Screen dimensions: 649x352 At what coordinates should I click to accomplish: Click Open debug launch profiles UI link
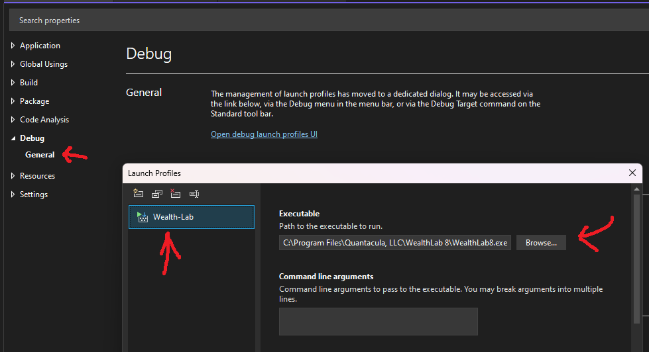click(264, 134)
